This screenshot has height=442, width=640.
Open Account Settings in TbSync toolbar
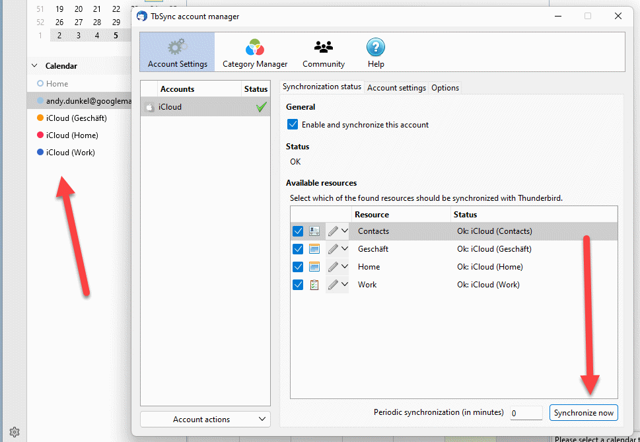[177, 52]
